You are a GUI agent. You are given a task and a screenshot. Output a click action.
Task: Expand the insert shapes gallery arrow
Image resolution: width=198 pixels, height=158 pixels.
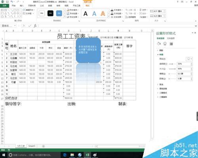pos(21,17)
